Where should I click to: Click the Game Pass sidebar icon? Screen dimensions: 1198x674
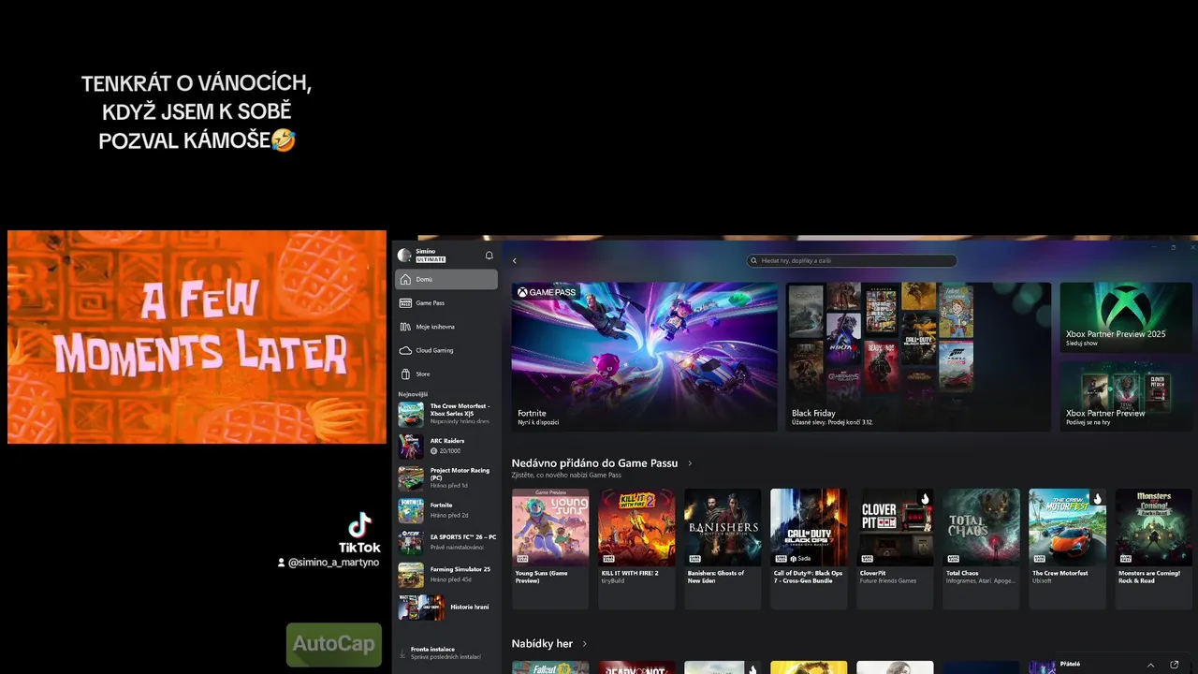pyautogui.click(x=405, y=303)
